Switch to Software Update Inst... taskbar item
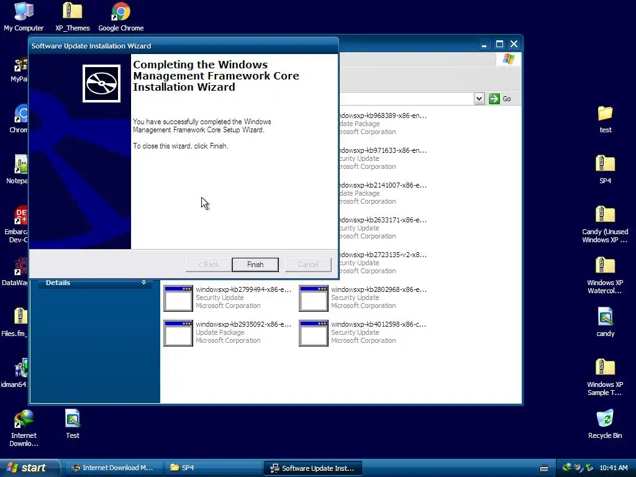Screen dimensions: 636x477 313,468
